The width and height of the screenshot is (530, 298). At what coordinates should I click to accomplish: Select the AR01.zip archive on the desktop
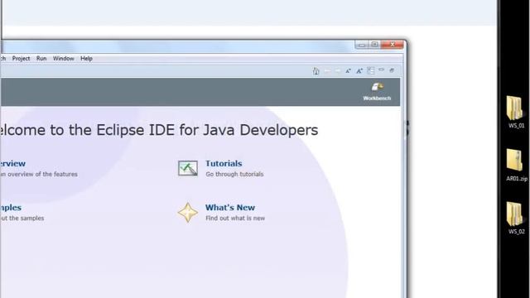(516, 166)
